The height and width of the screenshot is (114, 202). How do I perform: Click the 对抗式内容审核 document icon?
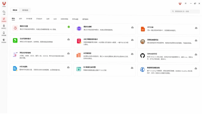pos(15,54)
